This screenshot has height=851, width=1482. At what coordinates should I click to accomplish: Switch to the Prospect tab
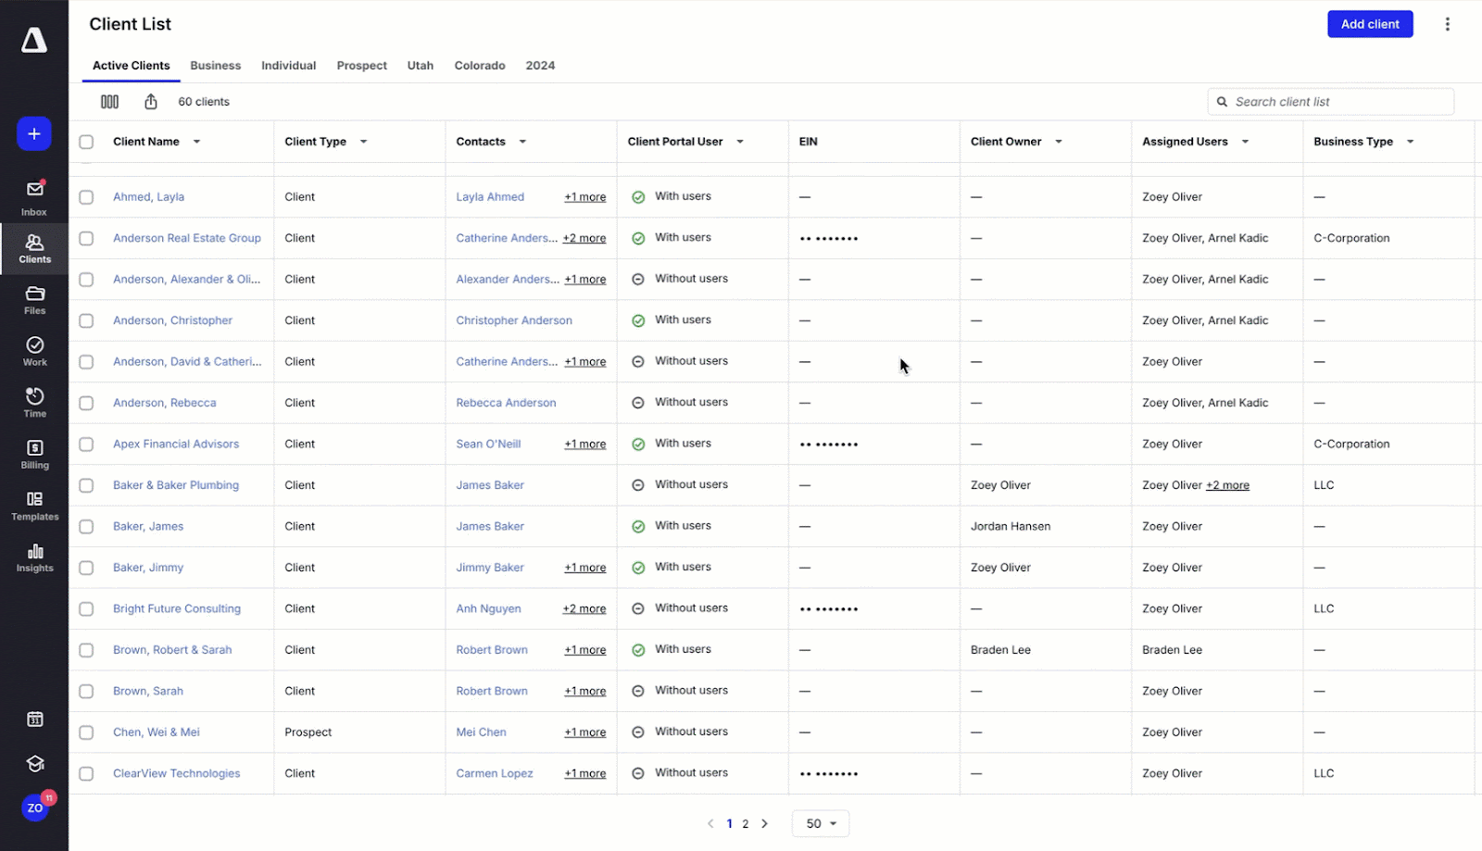(361, 66)
